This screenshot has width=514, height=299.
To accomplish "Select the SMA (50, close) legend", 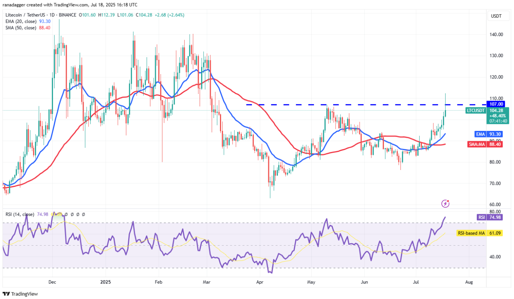I will [x=20, y=28].
